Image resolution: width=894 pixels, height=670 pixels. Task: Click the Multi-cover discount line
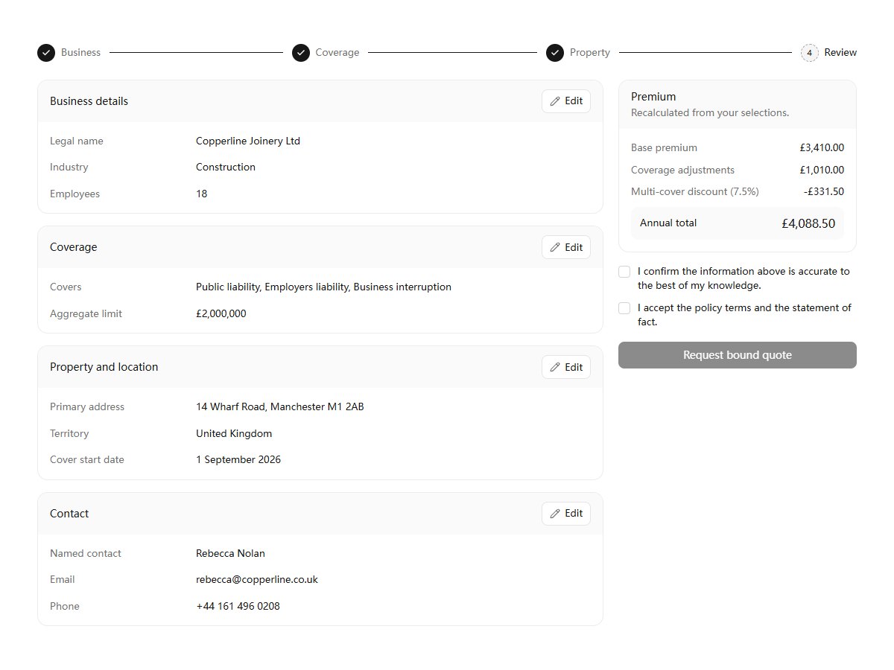(738, 191)
